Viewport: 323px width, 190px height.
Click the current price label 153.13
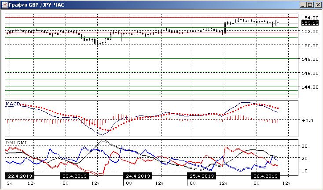point(310,23)
